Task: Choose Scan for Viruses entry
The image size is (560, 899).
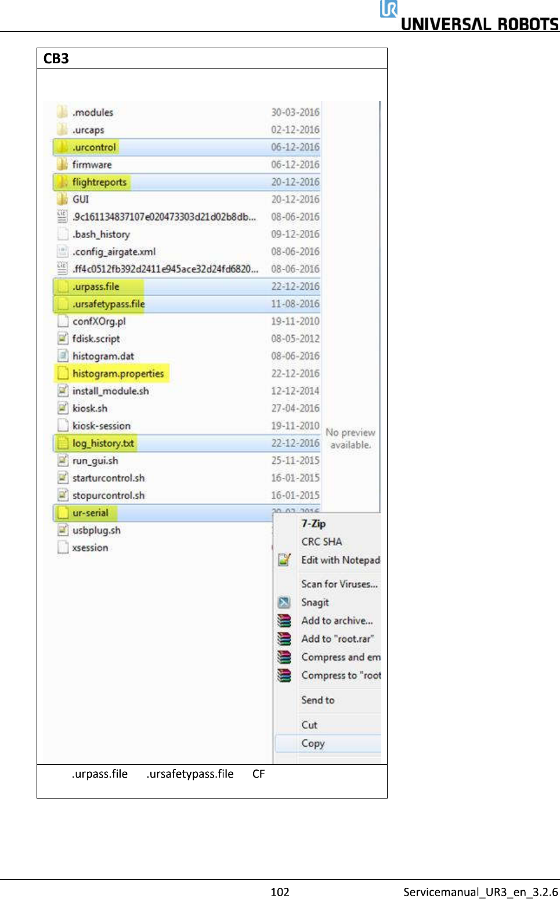Action: point(339,584)
